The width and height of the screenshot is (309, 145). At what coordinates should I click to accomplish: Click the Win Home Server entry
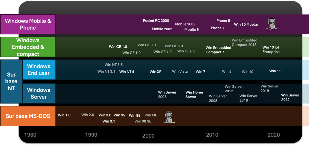(x=194, y=95)
